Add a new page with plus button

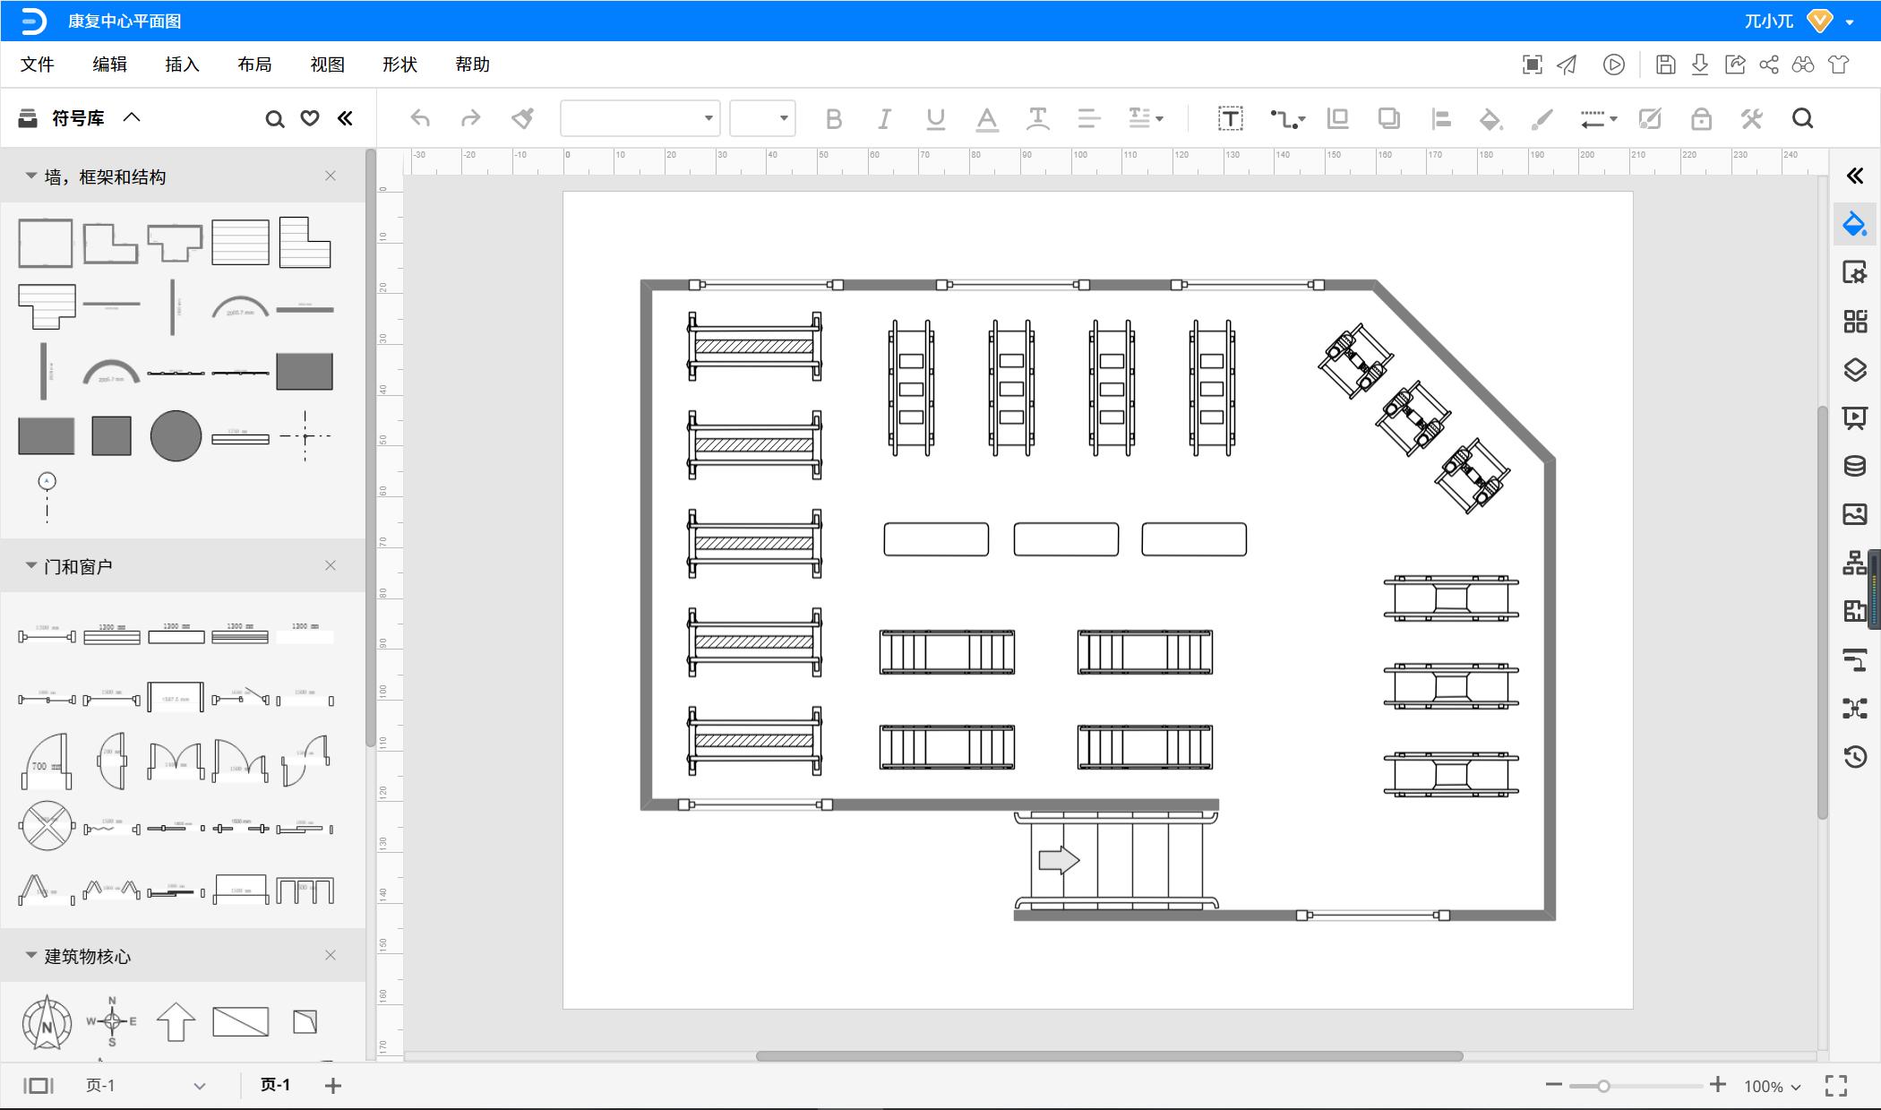click(x=333, y=1086)
